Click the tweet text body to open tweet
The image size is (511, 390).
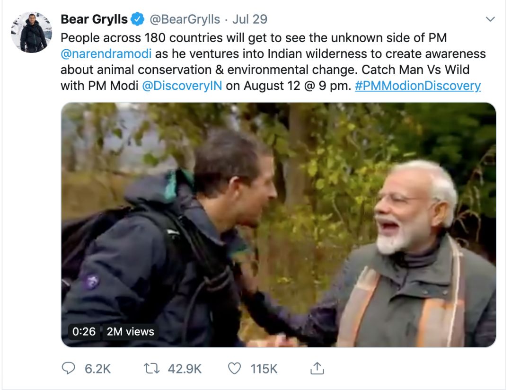[273, 62]
